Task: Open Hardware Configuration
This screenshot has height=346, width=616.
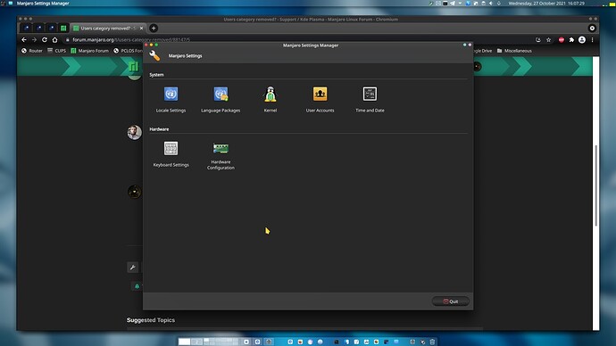Action: (x=221, y=156)
